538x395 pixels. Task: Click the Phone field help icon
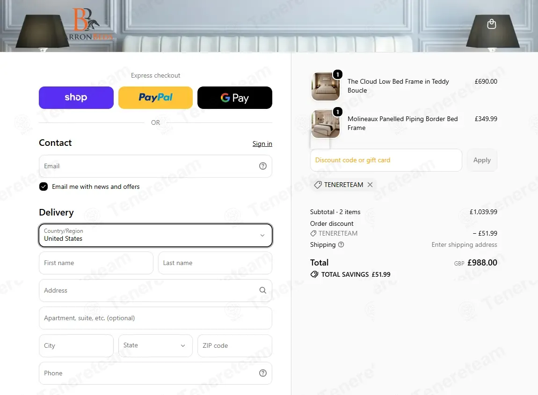263,373
